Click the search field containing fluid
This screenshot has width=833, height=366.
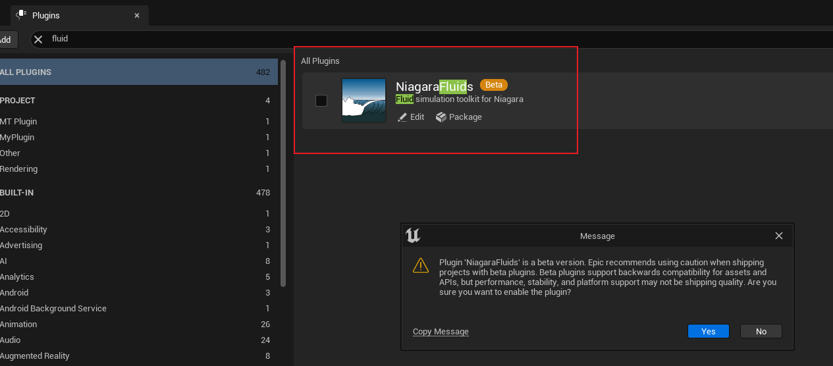coord(395,39)
